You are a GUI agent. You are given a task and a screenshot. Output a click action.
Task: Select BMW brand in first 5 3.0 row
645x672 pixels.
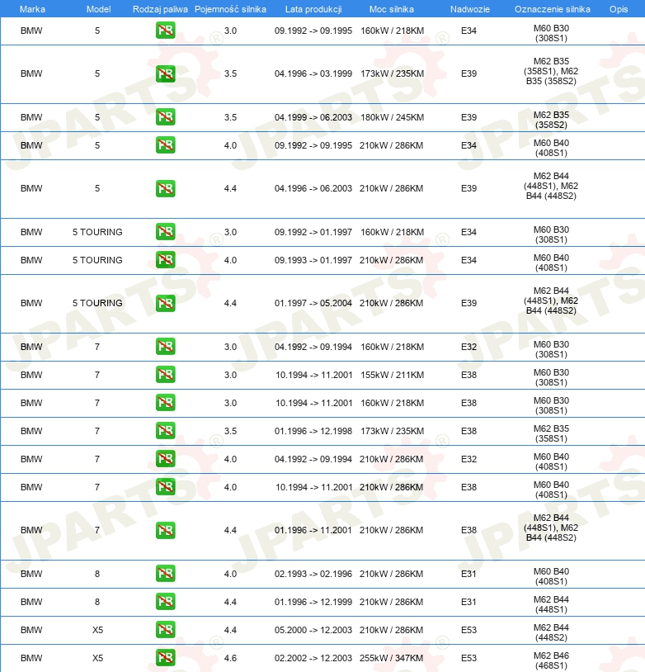tap(31, 31)
